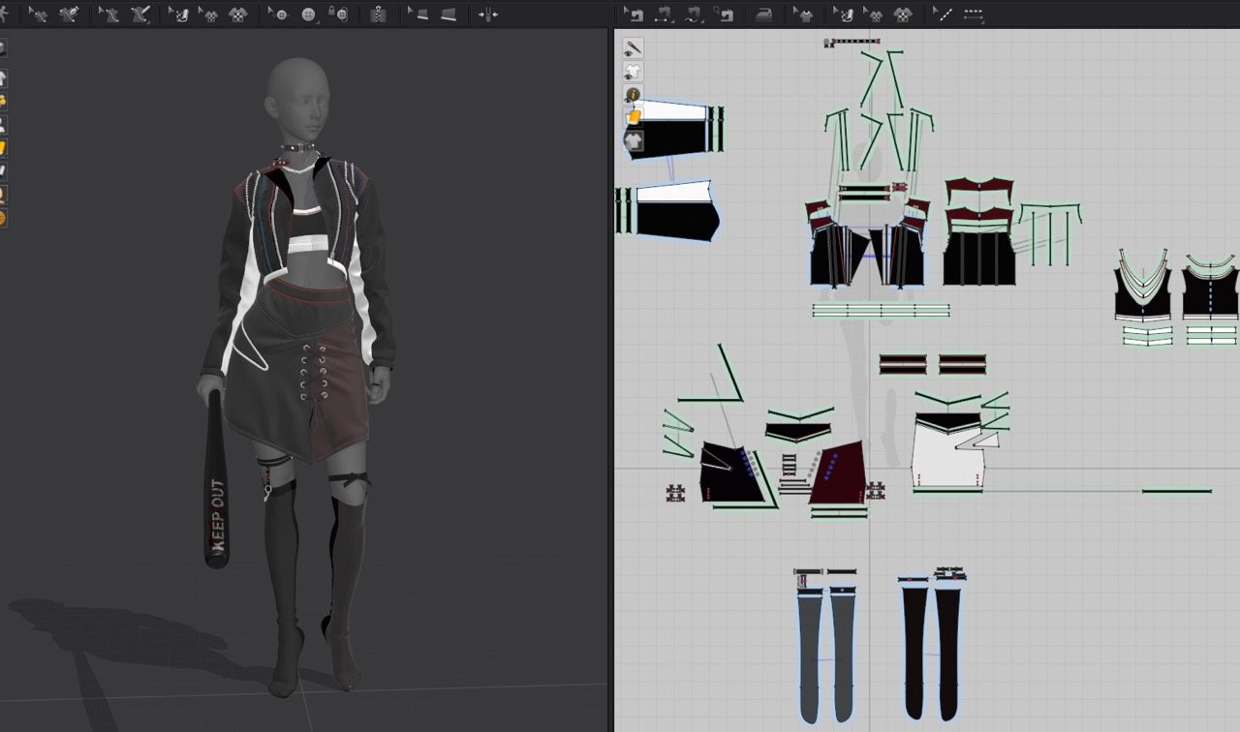The height and width of the screenshot is (732, 1240).
Task: Toggle pattern info visibility icon
Action: point(633,95)
